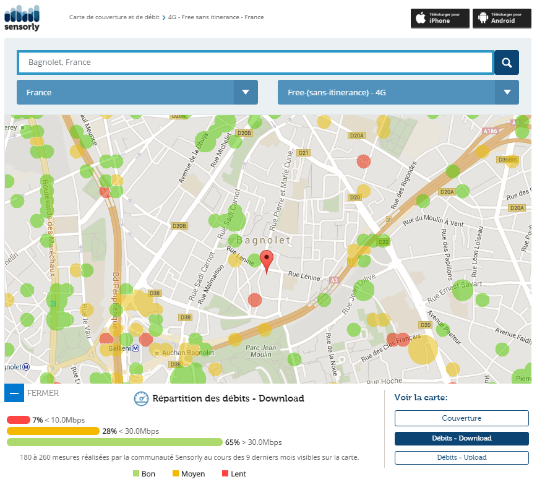Click the red Lent legend swatch
Viewport: 537px width, 482px height.
tap(225, 474)
